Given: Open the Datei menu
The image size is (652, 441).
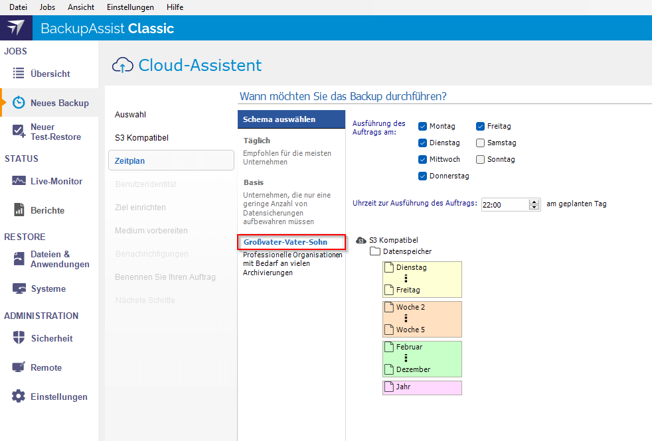Looking at the screenshot, I should click(x=18, y=7).
